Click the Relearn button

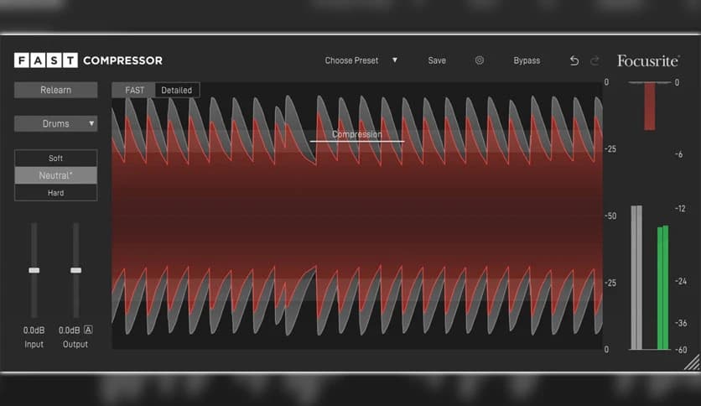click(56, 90)
